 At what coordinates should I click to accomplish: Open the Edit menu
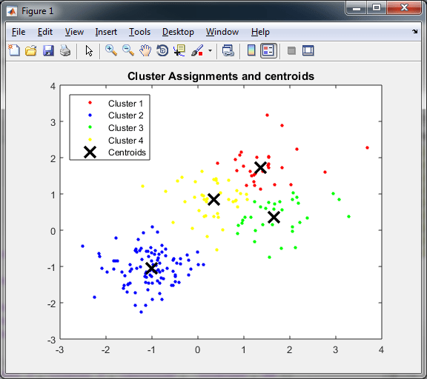(x=45, y=32)
